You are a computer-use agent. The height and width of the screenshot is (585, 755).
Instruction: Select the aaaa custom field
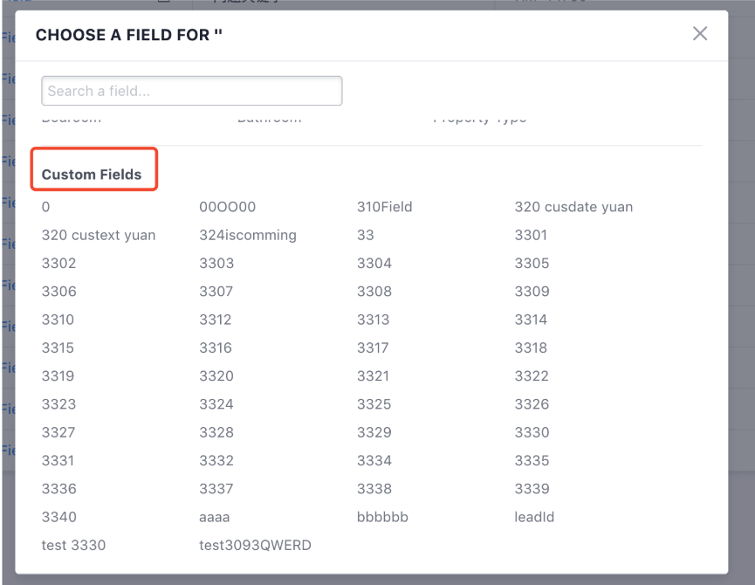pyautogui.click(x=214, y=517)
